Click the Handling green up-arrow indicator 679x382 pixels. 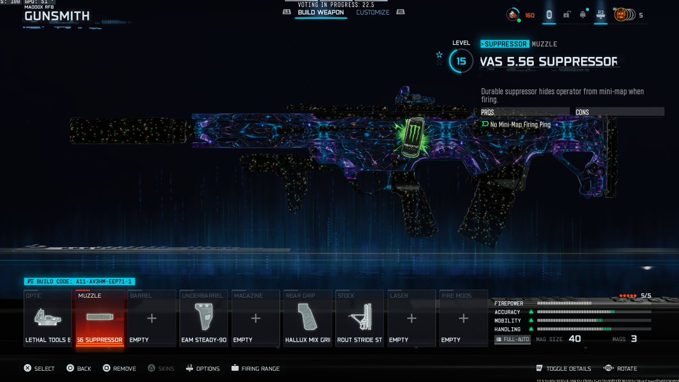[531, 329]
